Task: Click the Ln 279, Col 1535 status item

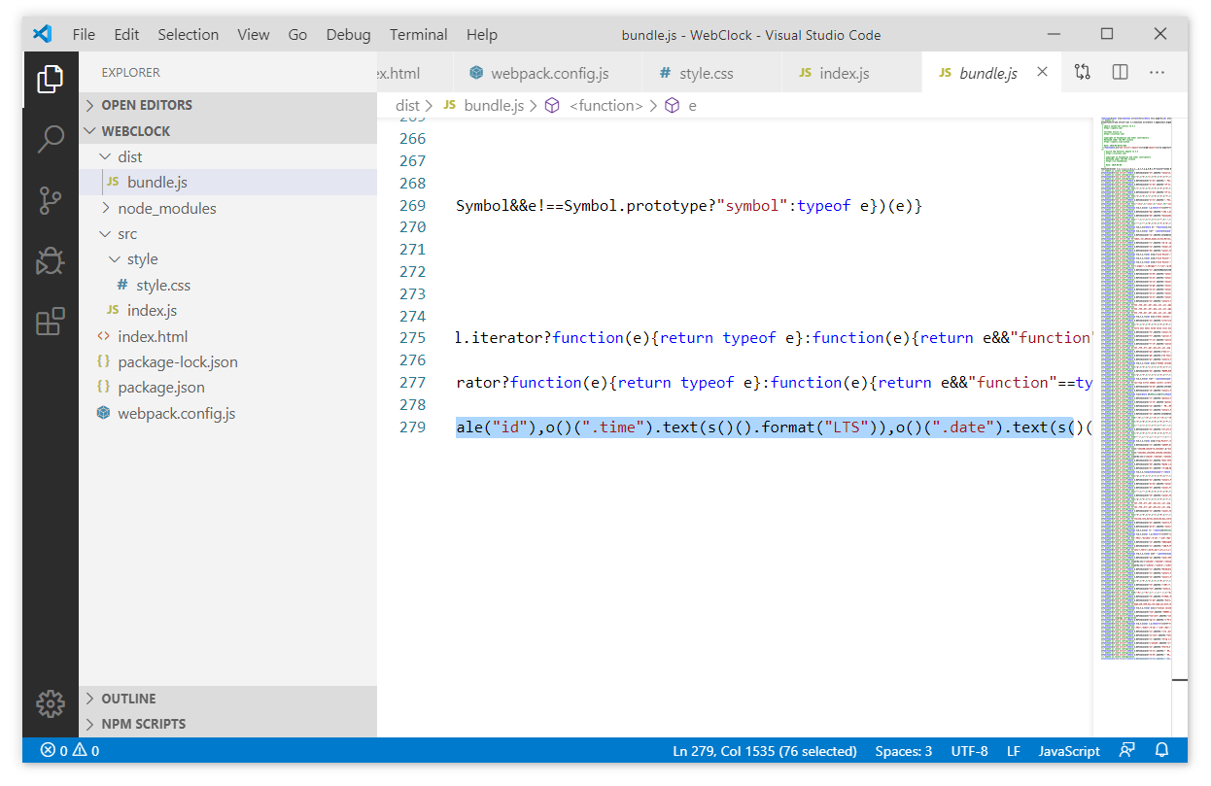Action: point(765,751)
